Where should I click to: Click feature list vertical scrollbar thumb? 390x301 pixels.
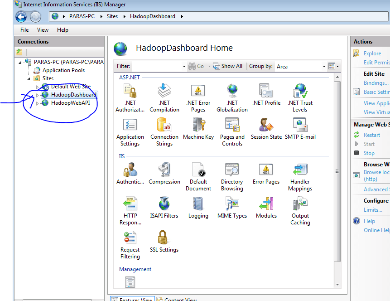pyautogui.click(x=337, y=171)
